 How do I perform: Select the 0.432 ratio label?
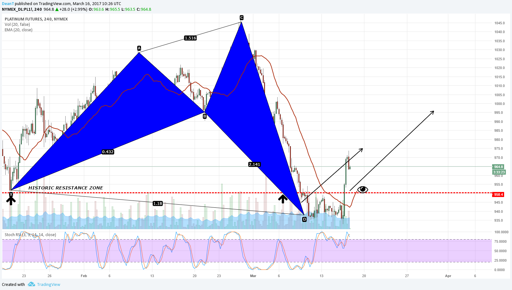click(x=108, y=152)
